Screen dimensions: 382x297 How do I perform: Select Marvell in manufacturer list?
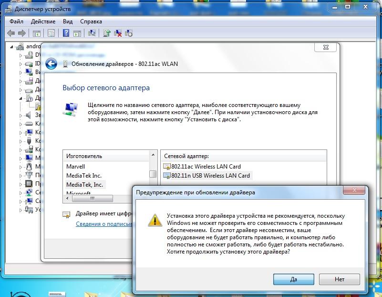click(75, 167)
